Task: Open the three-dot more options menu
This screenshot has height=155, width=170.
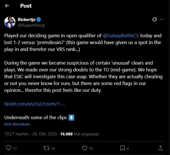Action: 162,20
